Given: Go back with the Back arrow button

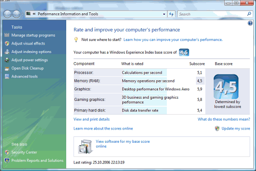Looking at the screenshot, I should (8, 14).
